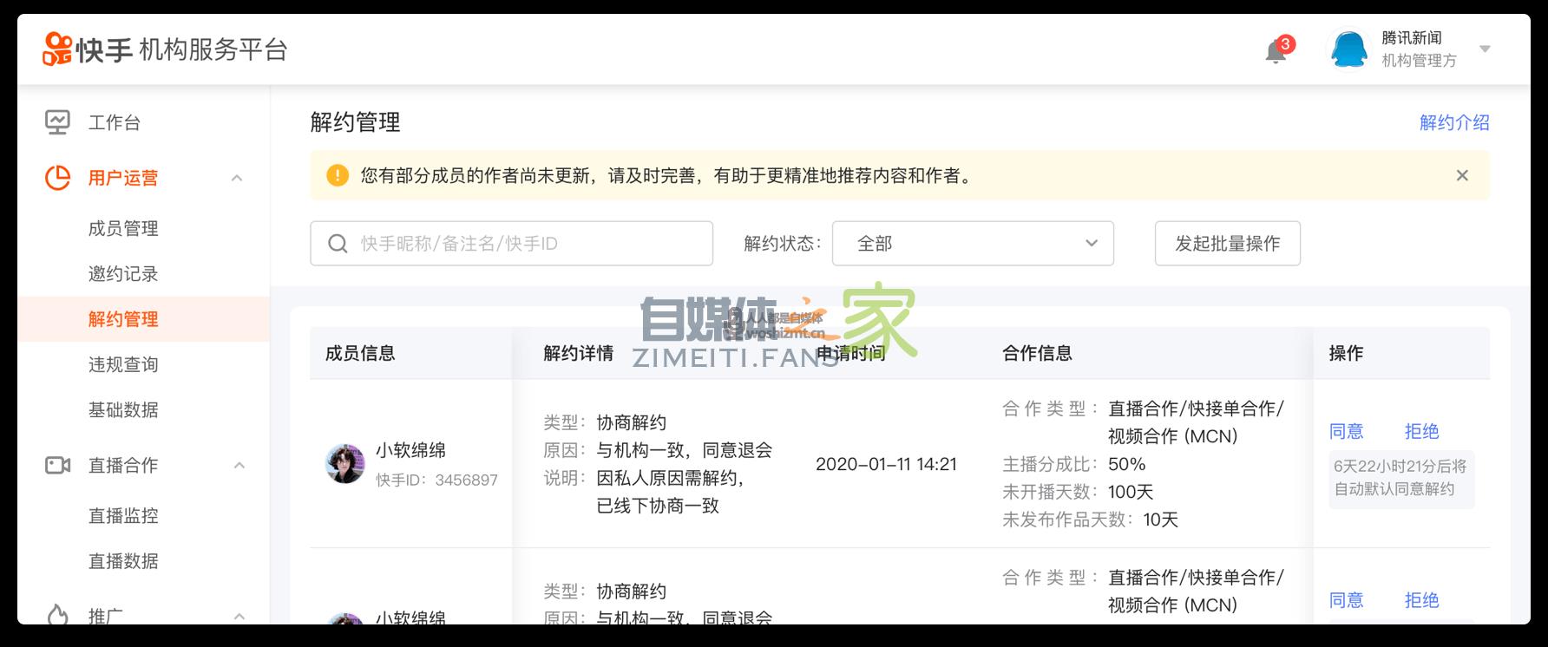Open the notification bell icon
This screenshot has height=647, width=1548.
pos(1275,51)
